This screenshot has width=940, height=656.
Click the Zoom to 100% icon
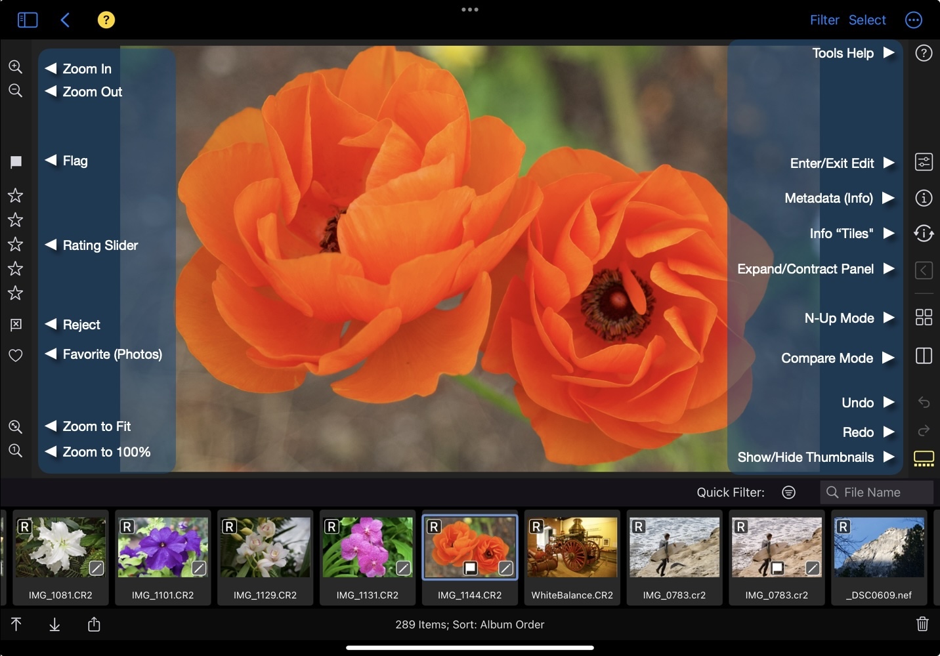tap(15, 451)
